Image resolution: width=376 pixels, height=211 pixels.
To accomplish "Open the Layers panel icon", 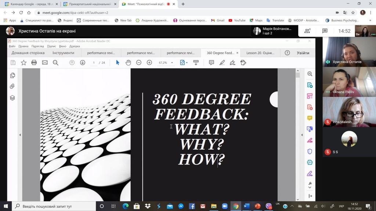I will [x=12, y=98].
